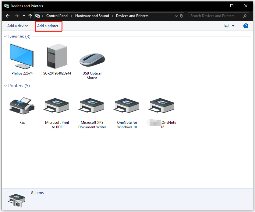Click the Hardware and Sound breadcrumb

tap(92, 16)
